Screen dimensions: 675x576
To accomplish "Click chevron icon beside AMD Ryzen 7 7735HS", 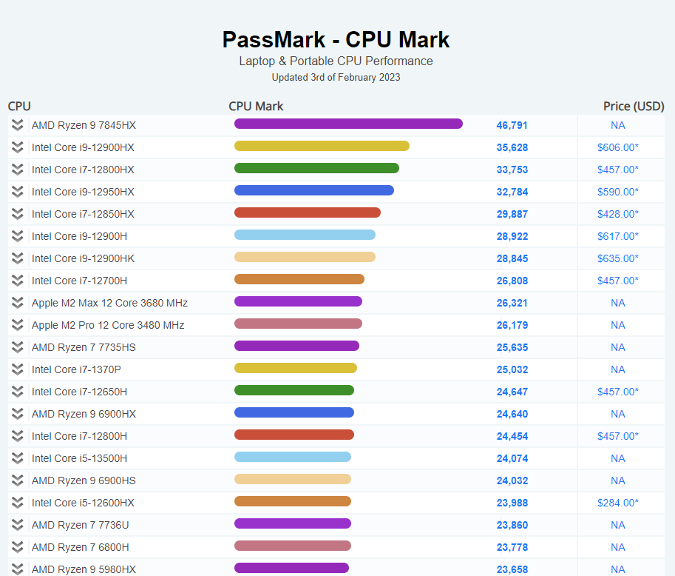I will 17,347.
